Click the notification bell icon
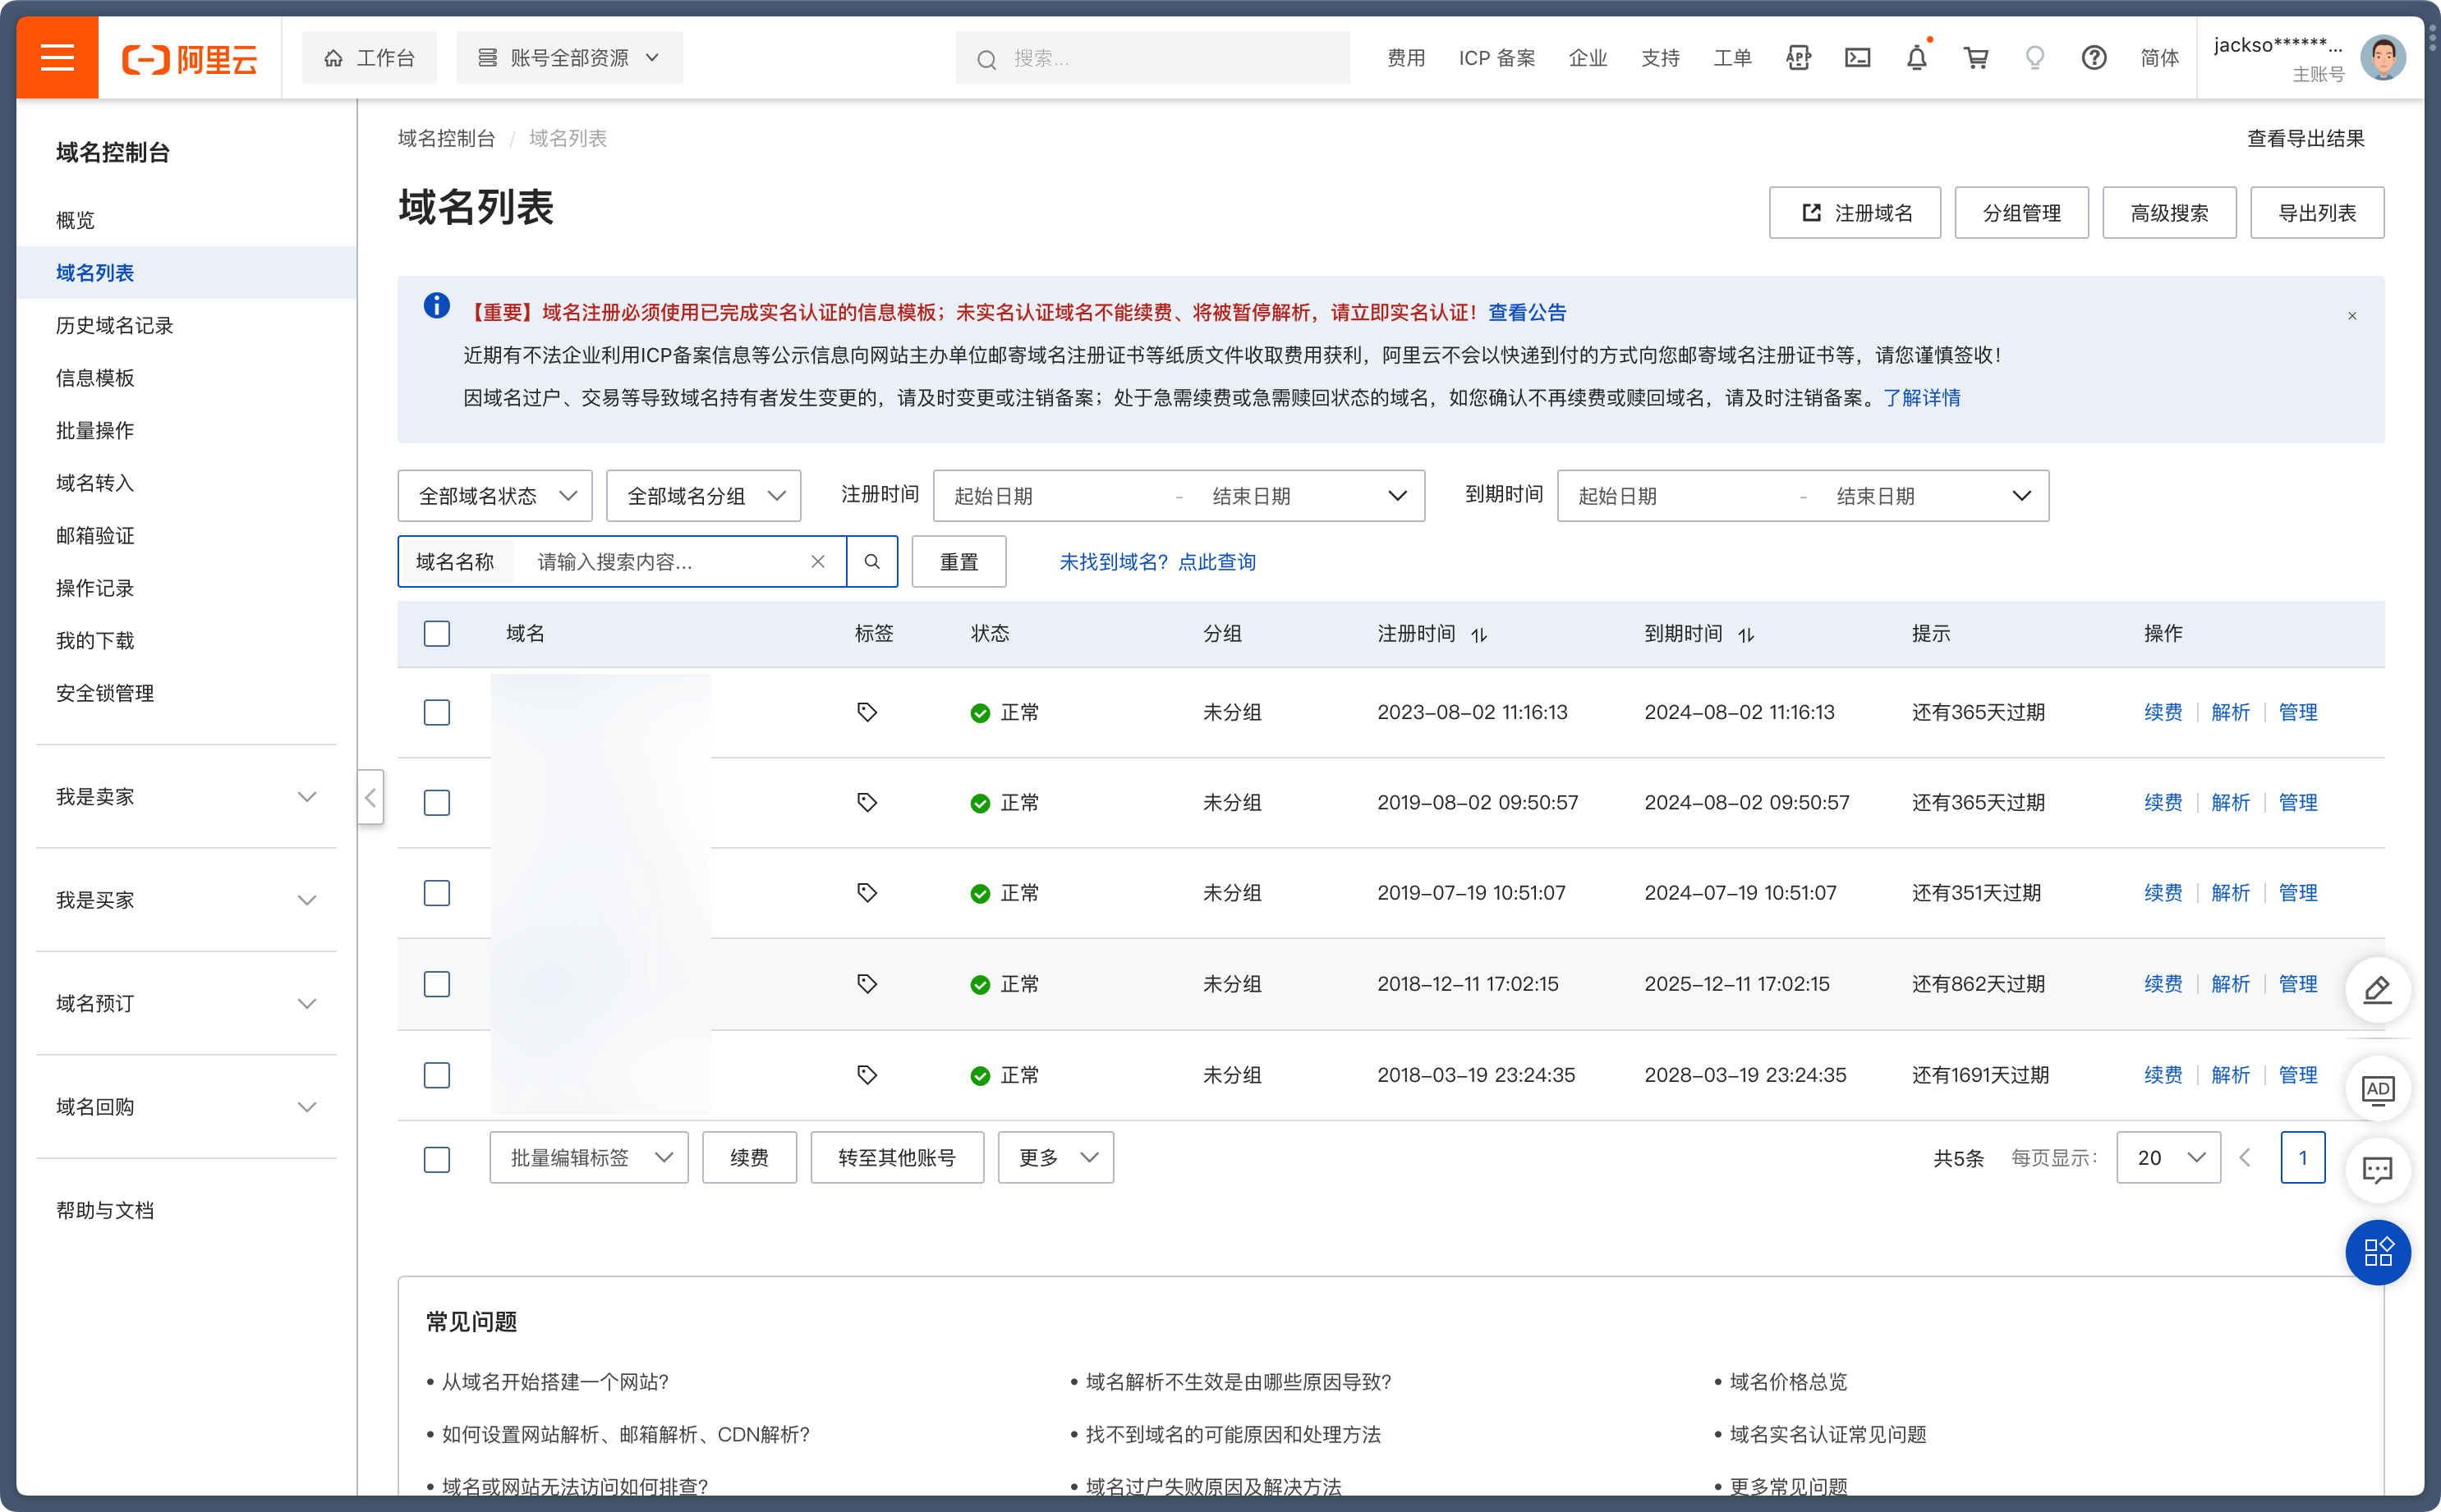The height and width of the screenshot is (1512, 2441). click(x=1916, y=58)
